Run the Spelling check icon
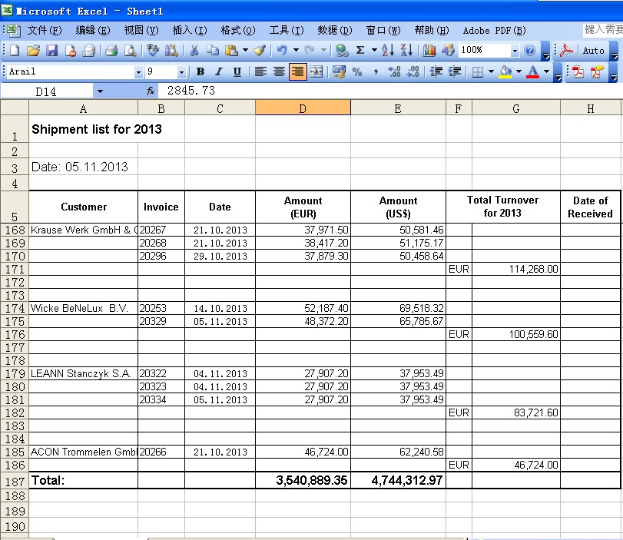The image size is (623, 540). click(153, 51)
